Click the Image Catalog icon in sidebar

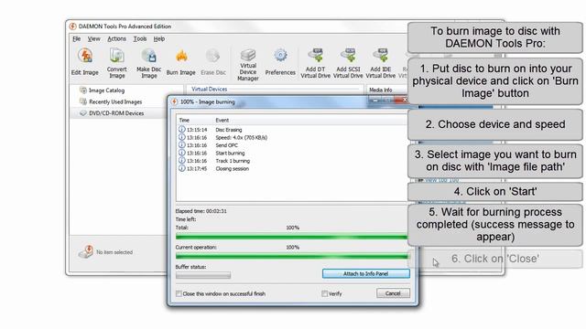(83, 90)
